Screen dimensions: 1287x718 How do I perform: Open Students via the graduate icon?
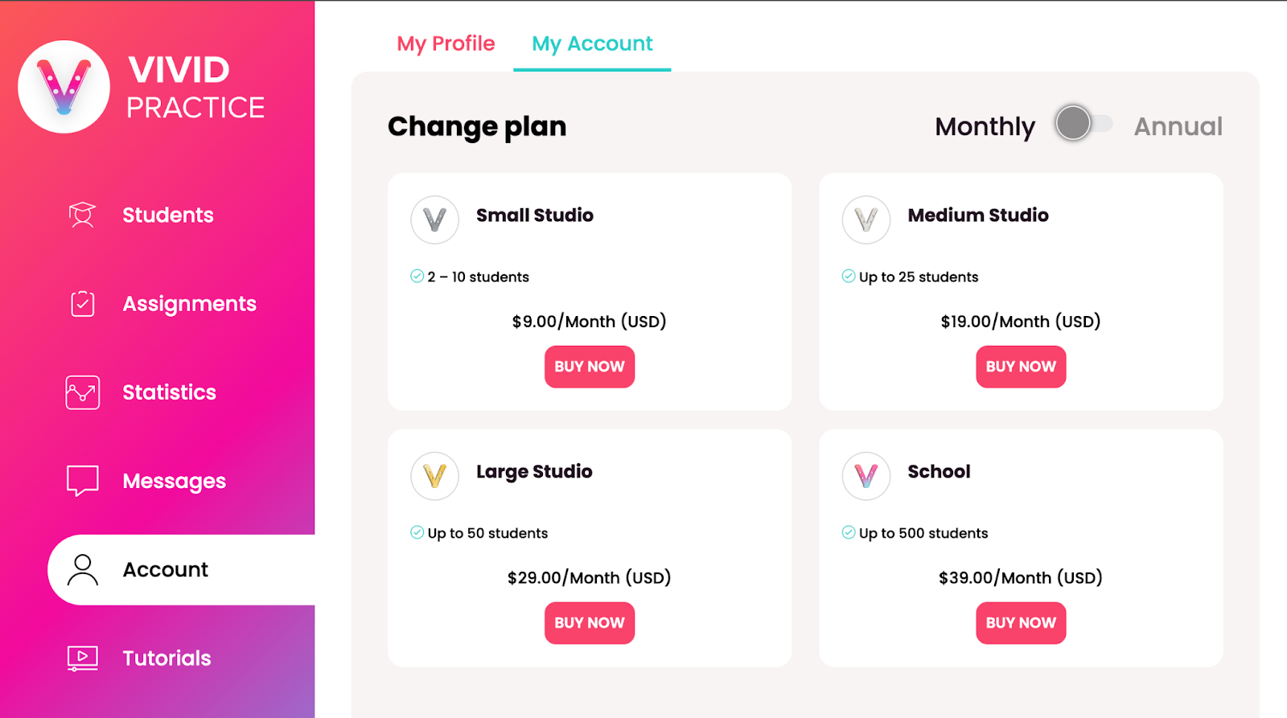[x=82, y=215]
